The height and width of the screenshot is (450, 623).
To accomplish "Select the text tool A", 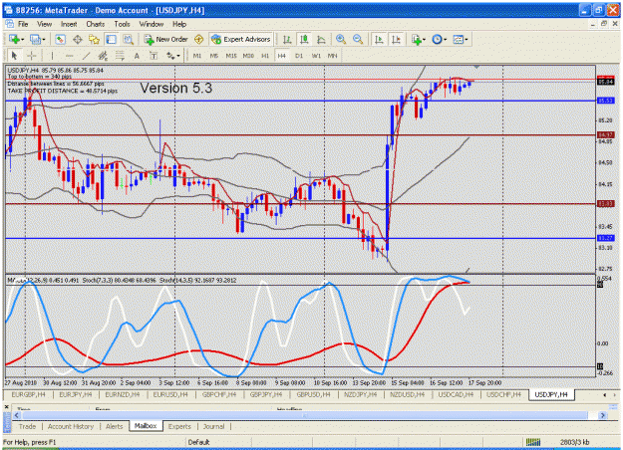I will tap(137, 56).
